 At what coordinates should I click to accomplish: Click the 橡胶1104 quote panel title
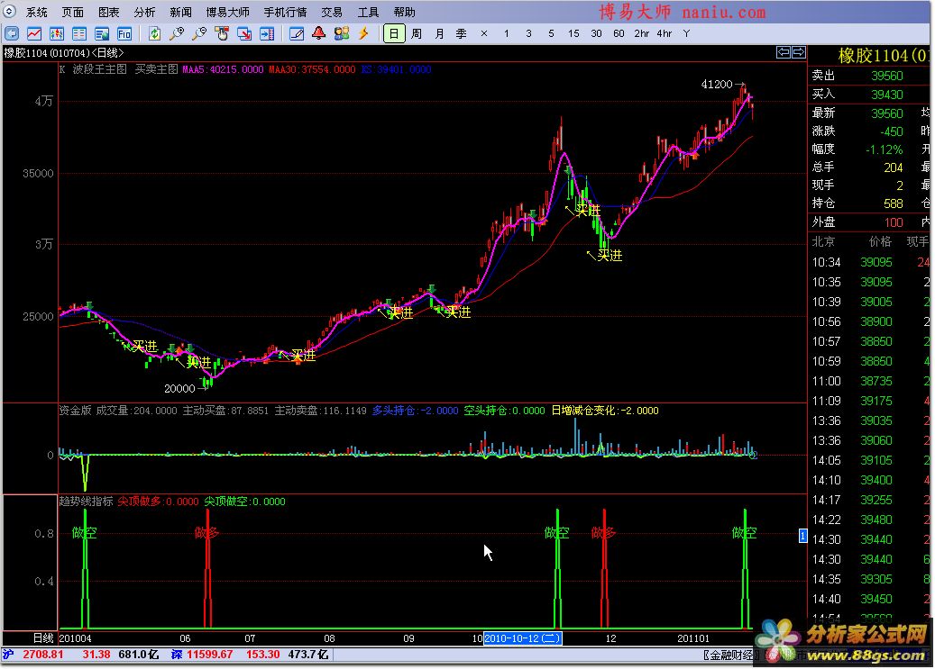(x=883, y=56)
